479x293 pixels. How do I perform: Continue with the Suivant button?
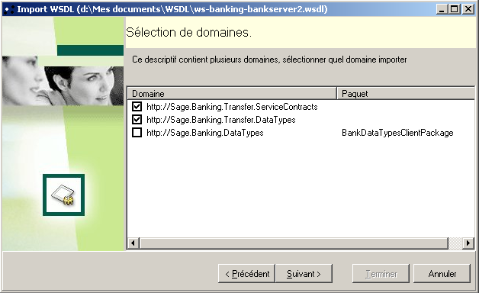coord(304,273)
